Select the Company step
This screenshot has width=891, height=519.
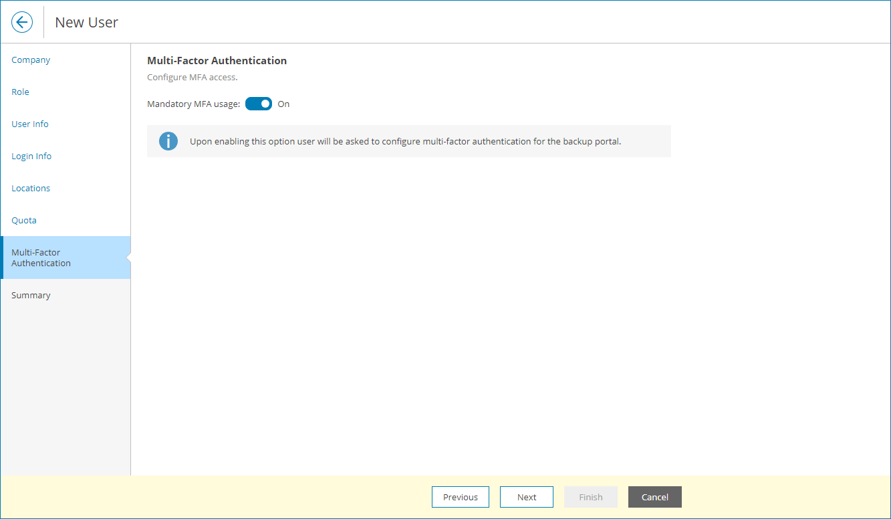click(31, 60)
